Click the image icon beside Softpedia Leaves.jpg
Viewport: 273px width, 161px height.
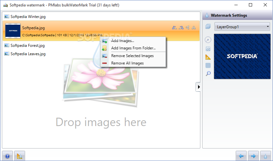7,54
